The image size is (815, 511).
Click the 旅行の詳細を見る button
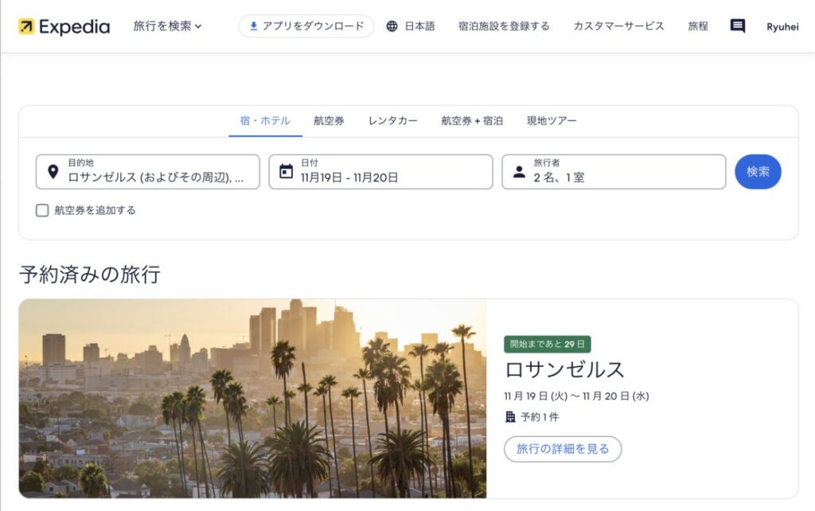click(x=562, y=449)
